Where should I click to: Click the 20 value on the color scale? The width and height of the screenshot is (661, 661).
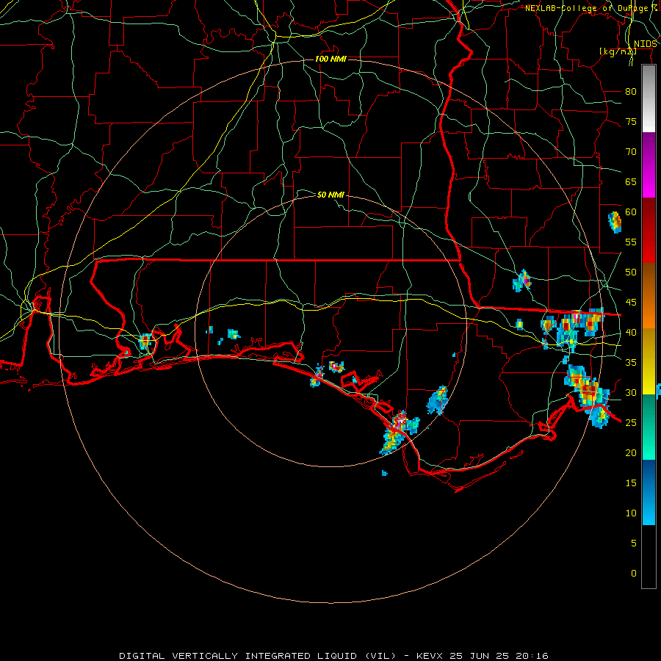tap(631, 453)
